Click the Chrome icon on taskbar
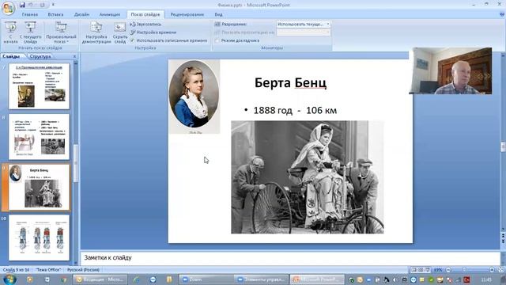This screenshot has width=506, height=285. point(64,279)
